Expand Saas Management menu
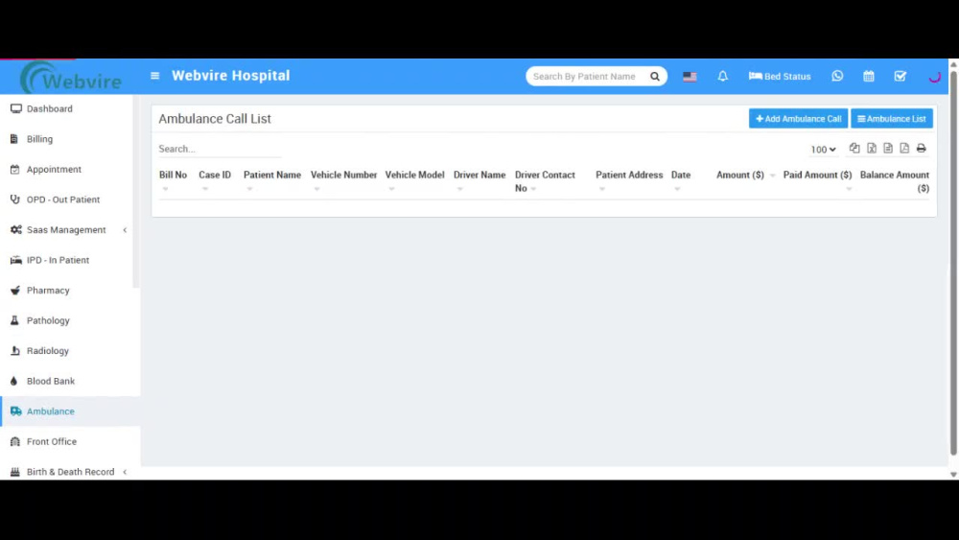The width and height of the screenshot is (959, 540). click(66, 230)
